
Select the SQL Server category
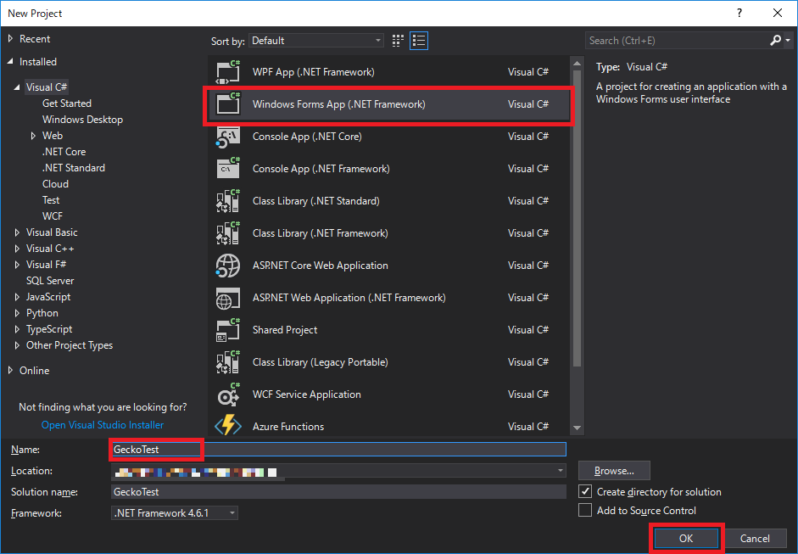point(50,281)
